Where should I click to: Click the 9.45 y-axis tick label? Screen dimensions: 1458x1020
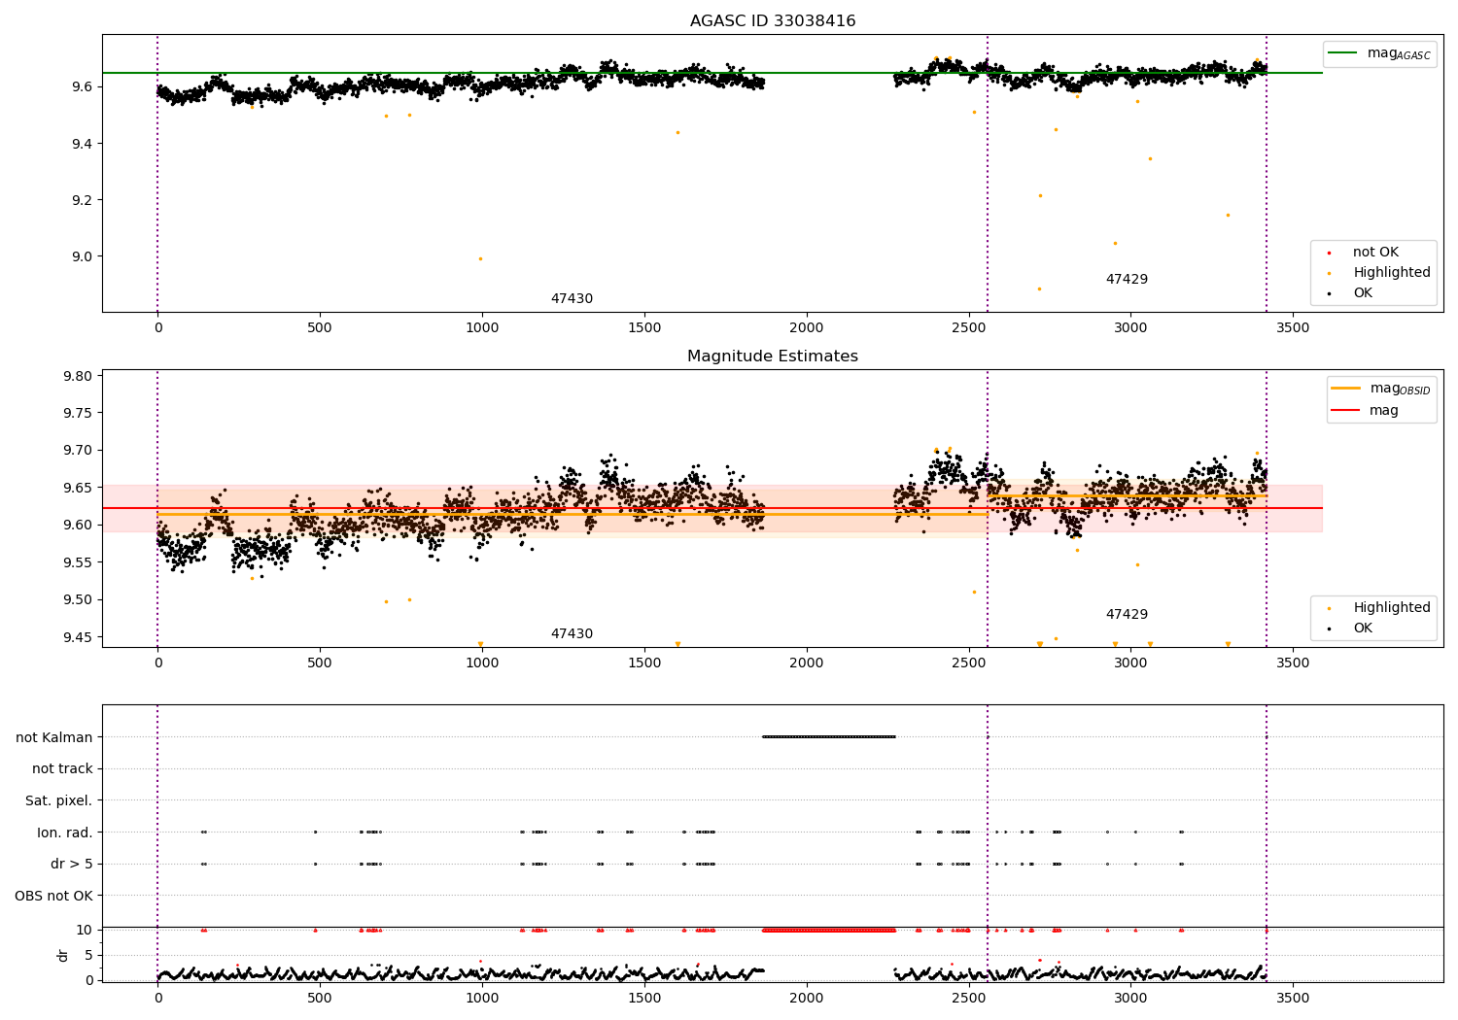[x=78, y=638]
